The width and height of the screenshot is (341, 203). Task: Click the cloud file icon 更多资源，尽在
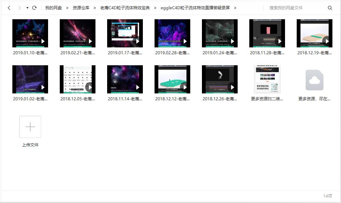pos(315,80)
